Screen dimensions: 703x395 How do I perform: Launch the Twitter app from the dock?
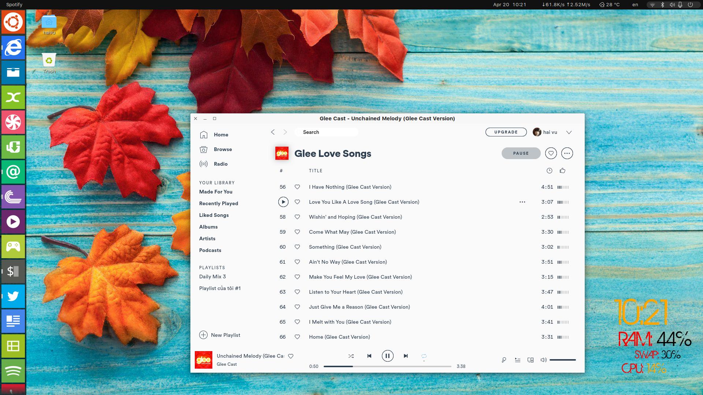[13, 296]
